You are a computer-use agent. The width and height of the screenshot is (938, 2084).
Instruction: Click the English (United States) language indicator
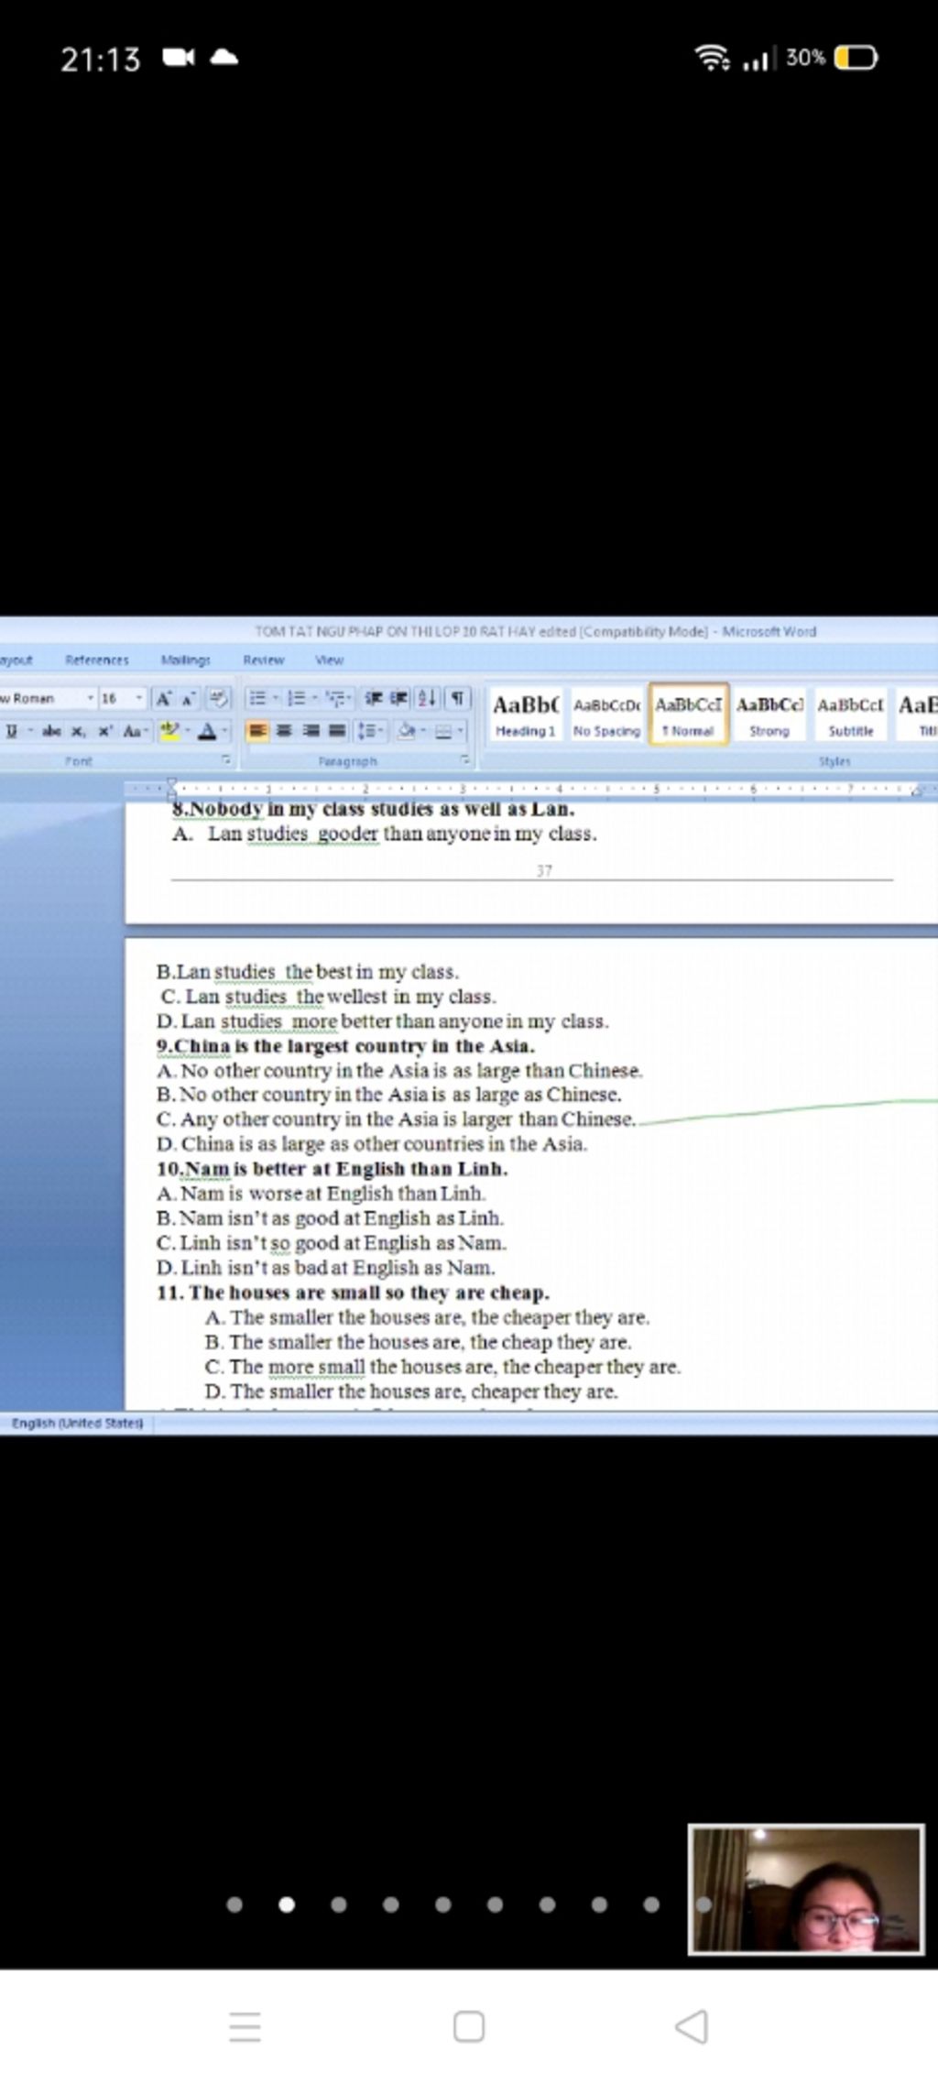[78, 1424]
